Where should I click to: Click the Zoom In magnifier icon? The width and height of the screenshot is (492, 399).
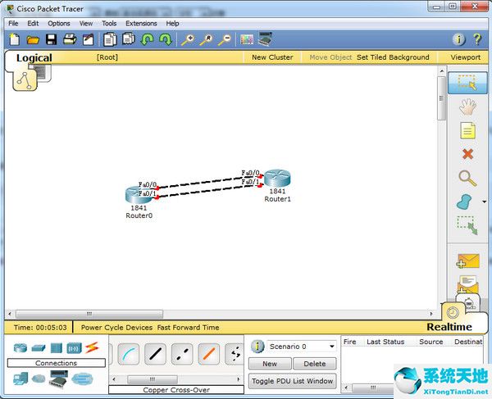pos(188,40)
